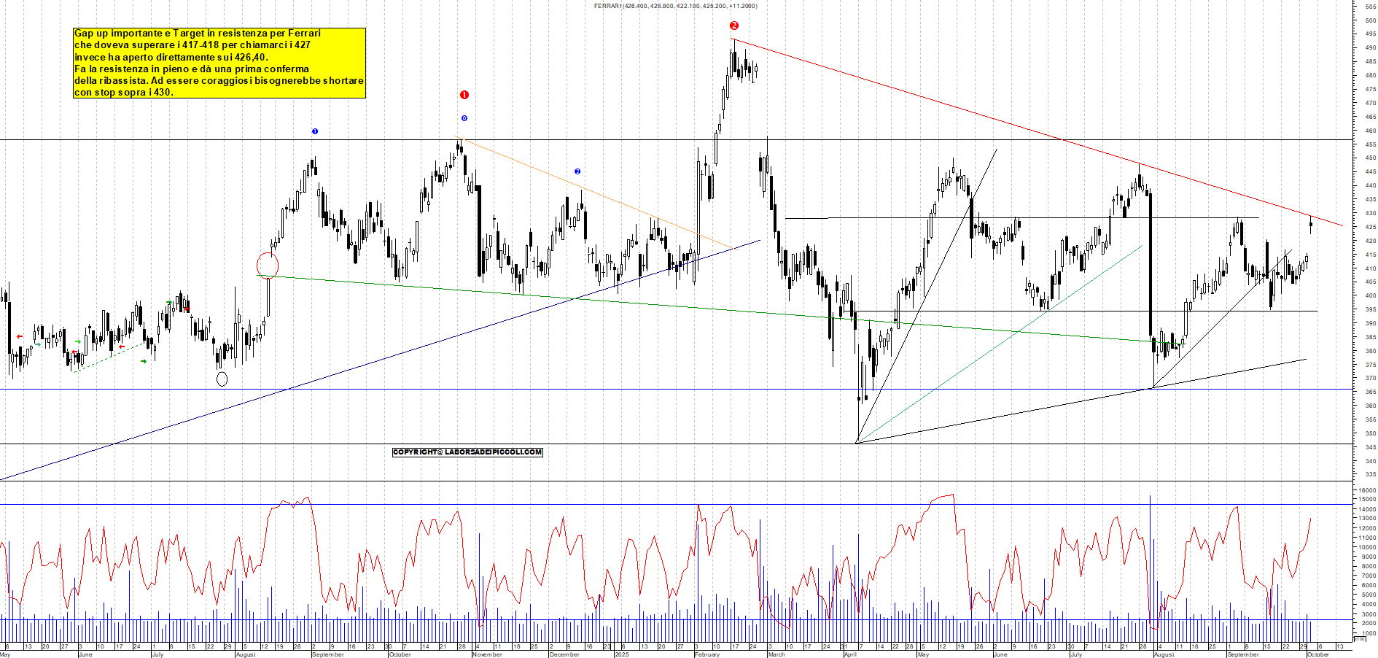Click the FERRARI title with price values
1378x658 pixels.
[675, 6]
